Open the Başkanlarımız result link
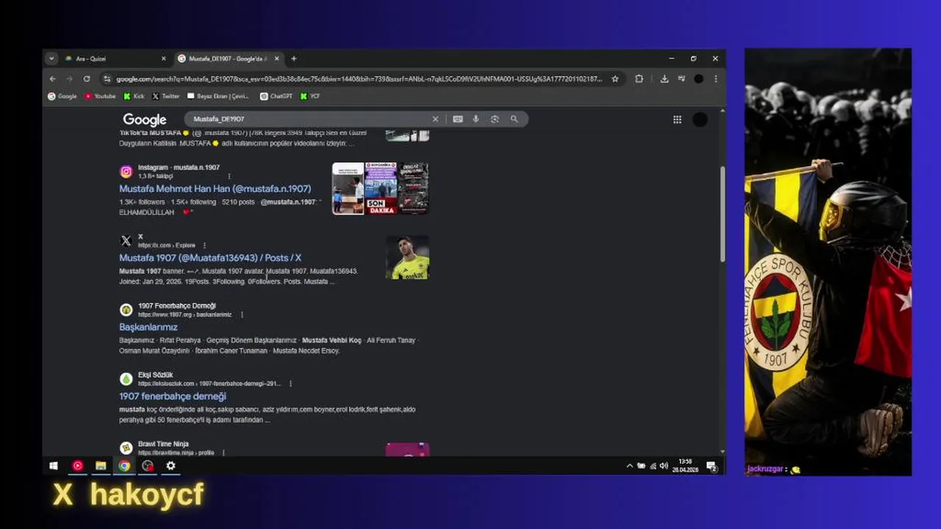Screen dimensions: 941x529 point(149,327)
